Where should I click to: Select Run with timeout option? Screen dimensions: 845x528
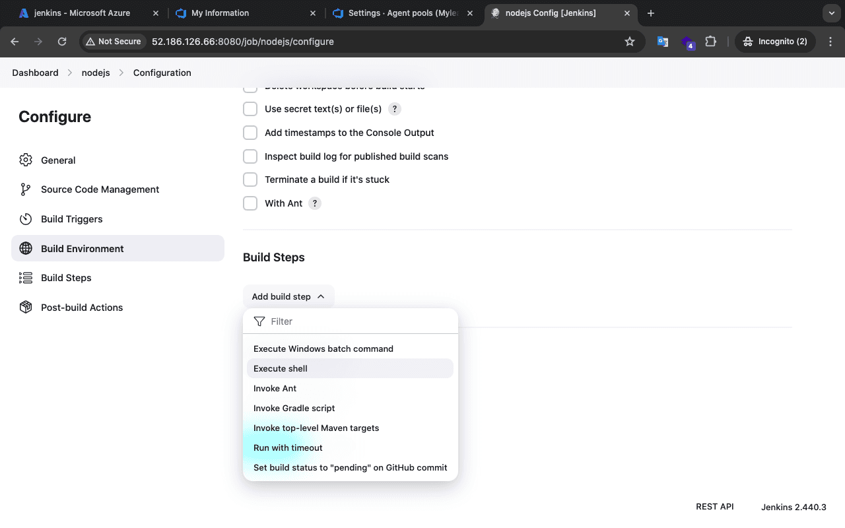(x=350, y=447)
